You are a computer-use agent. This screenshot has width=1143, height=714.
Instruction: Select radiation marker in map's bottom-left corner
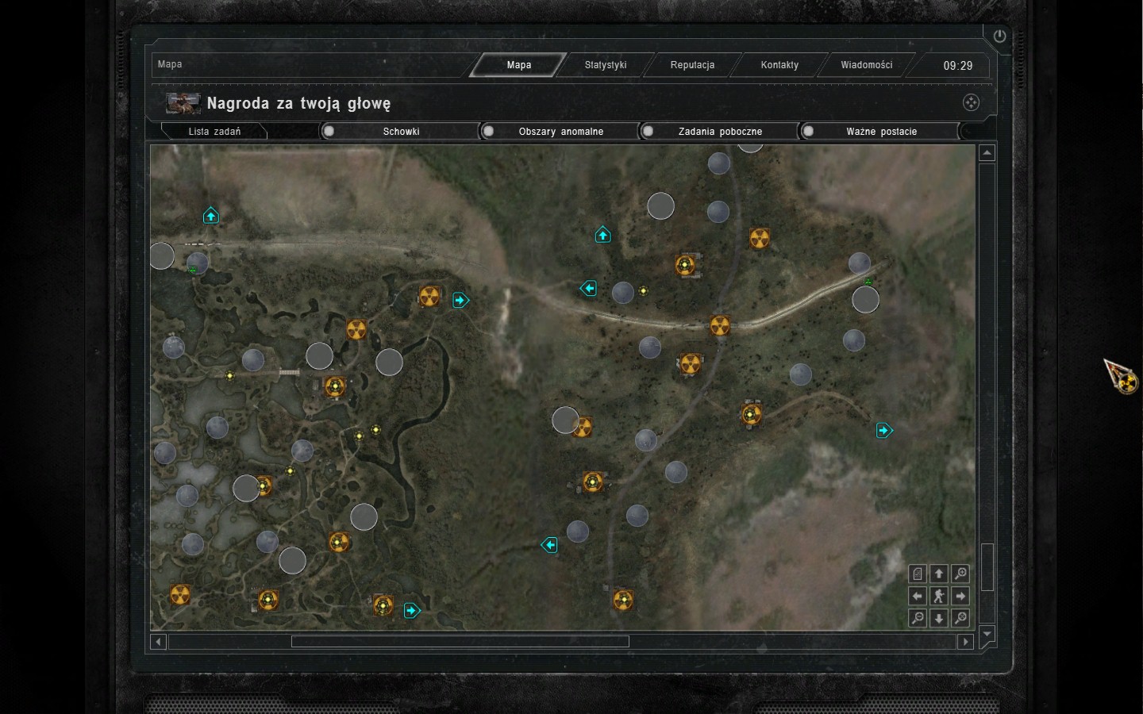(180, 594)
